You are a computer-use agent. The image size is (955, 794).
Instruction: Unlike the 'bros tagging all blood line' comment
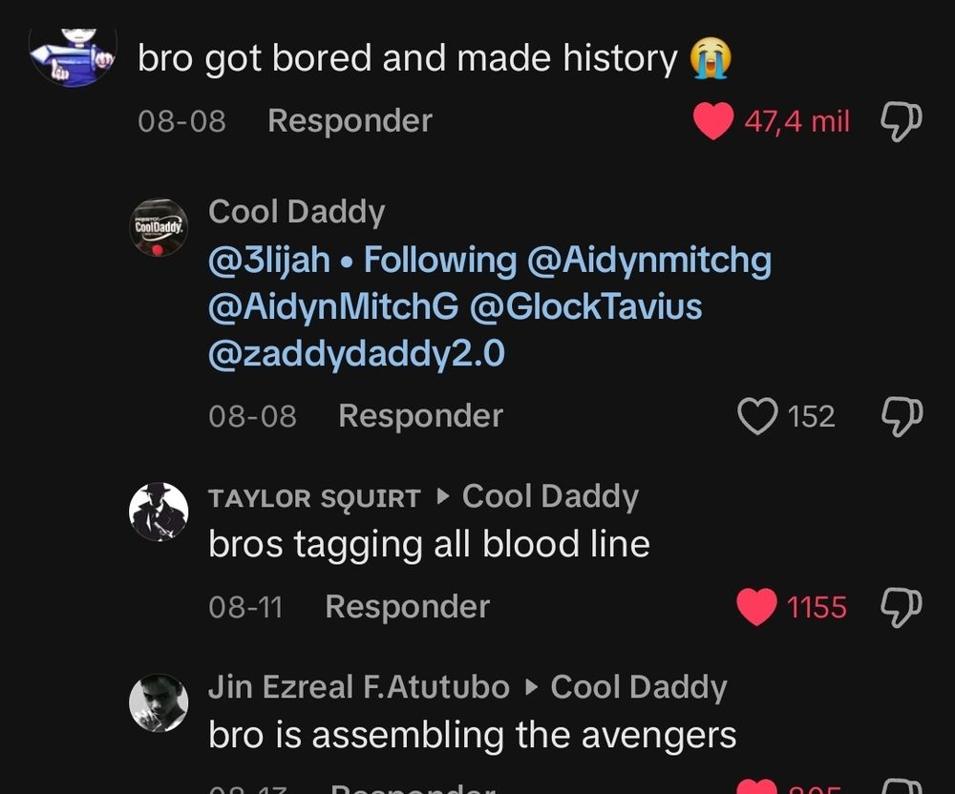click(757, 607)
